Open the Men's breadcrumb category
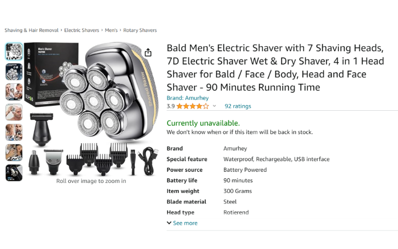 pyautogui.click(x=111, y=30)
